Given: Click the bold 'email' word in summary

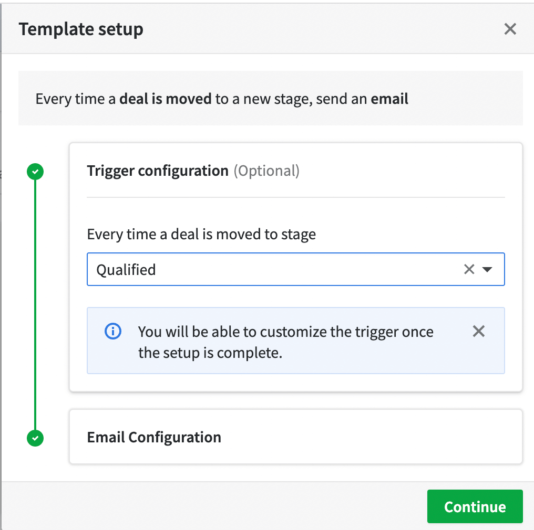Looking at the screenshot, I should click(x=389, y=99).
